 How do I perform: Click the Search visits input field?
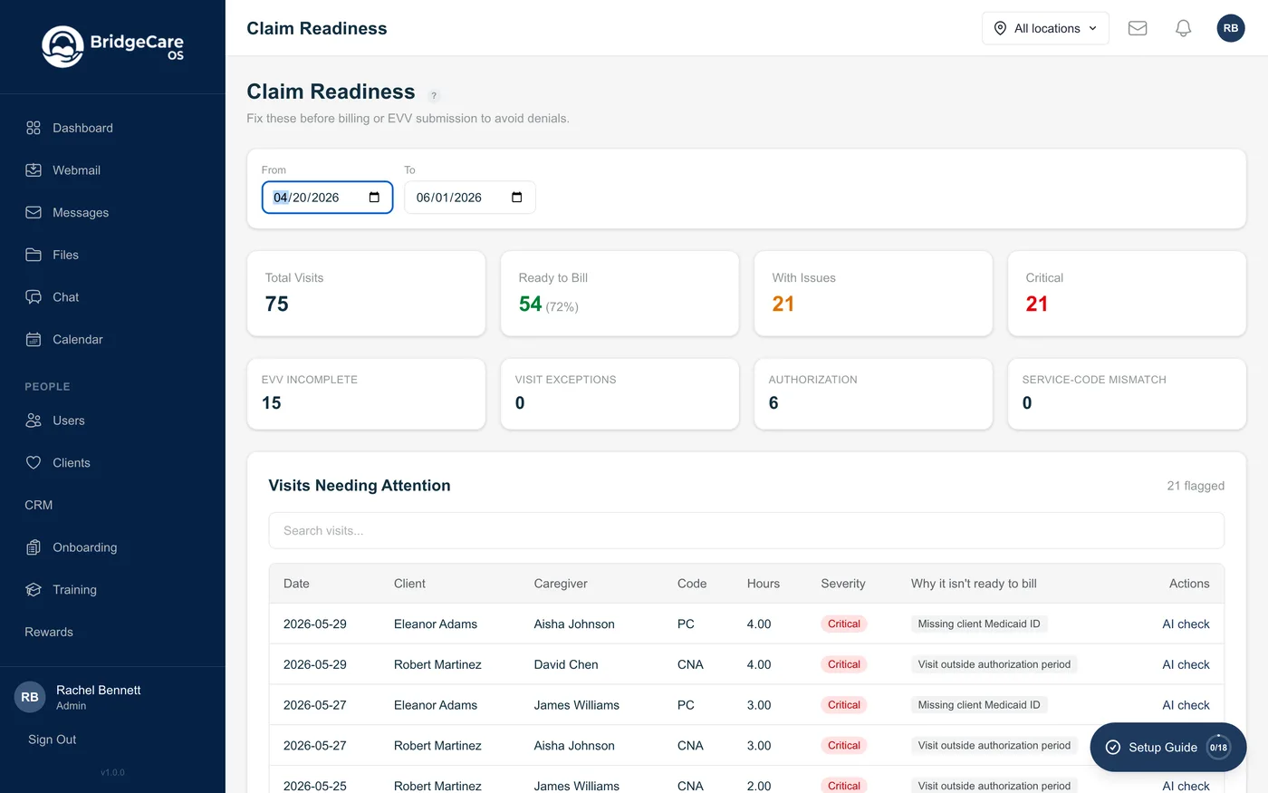click(746, 531)
